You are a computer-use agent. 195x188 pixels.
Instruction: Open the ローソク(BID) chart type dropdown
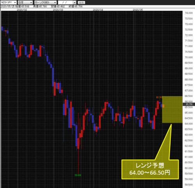point(45,2)
